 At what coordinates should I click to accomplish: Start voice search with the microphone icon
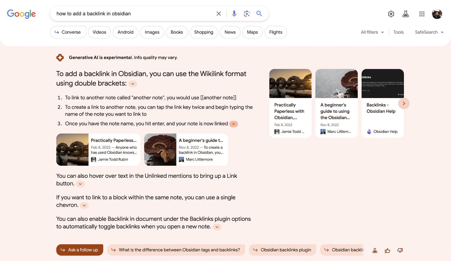[234, 14]
